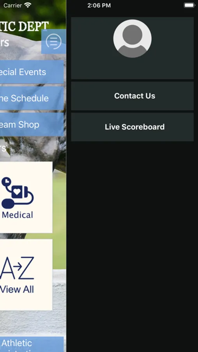198x352 pixels.
Task: Tap the Wi-Fi signal status icon
Action: (x=28, y=5)
